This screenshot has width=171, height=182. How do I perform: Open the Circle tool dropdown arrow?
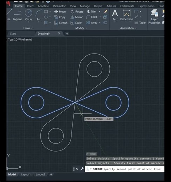tap(28, 22)
